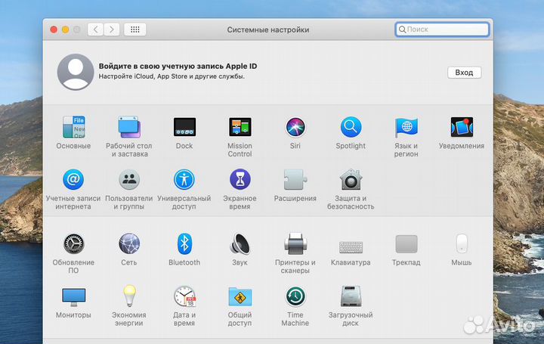544x344 pixels.
Task: Go back with the left arrow button
Action: click(95, 29)
